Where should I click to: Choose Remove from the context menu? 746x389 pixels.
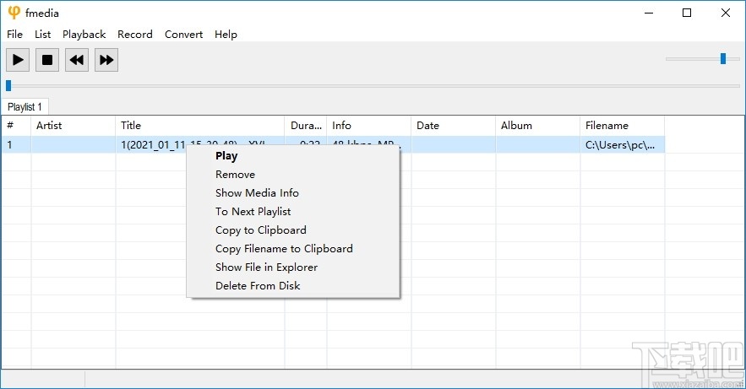tap(235, 175)
